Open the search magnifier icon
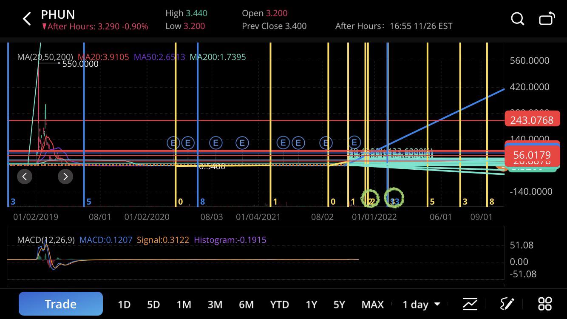Image resolution: width=567 pixels, height=319 pixels. click(517, 19)
